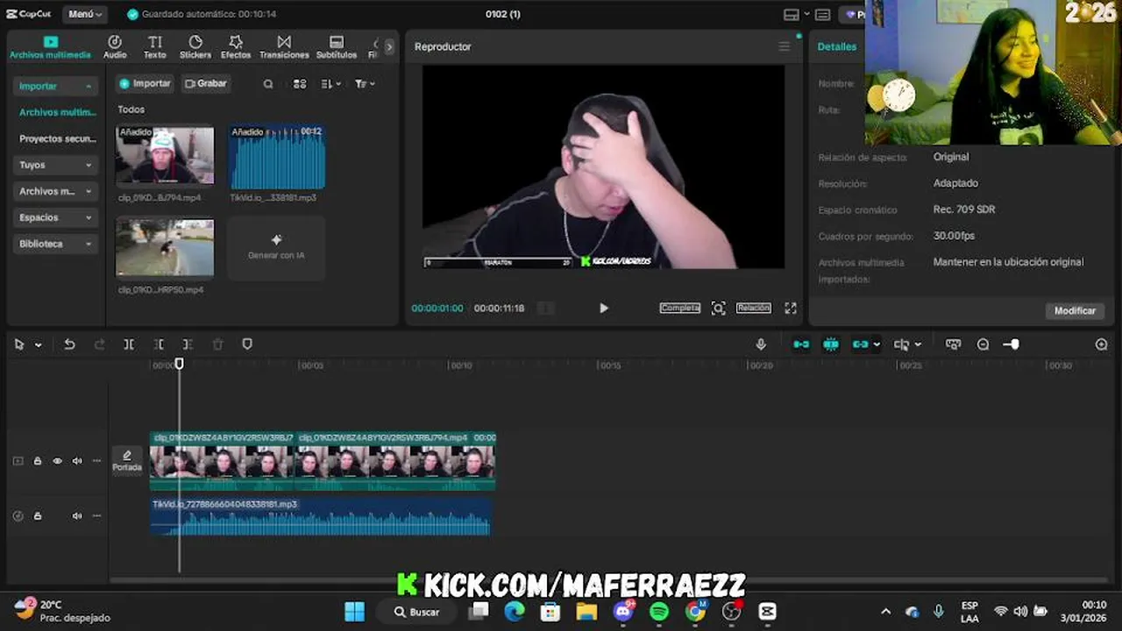Click Generar con IA tile
Viewport: 1122px width, 631px height.
(276, 248)
